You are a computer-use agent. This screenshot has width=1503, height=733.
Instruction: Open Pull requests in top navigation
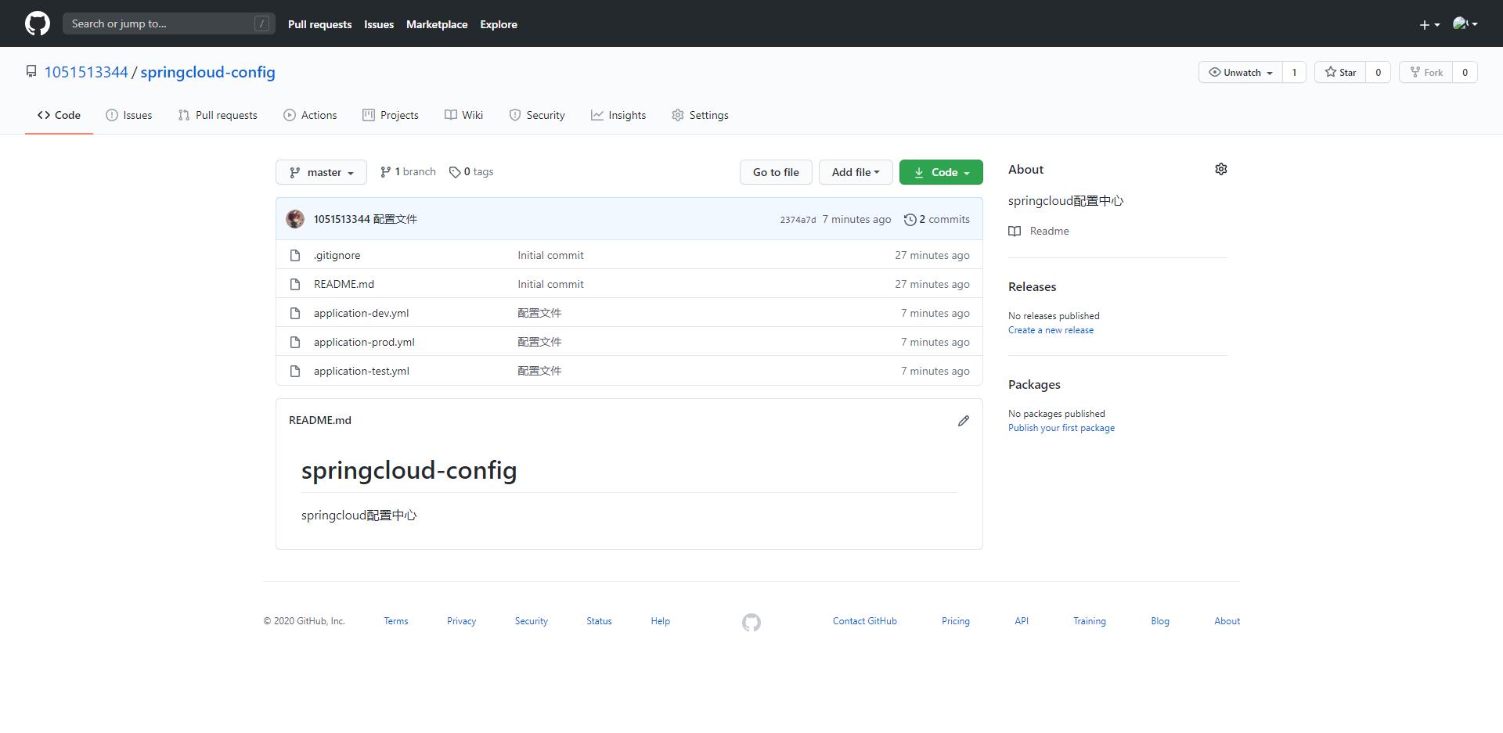[319, 24]
